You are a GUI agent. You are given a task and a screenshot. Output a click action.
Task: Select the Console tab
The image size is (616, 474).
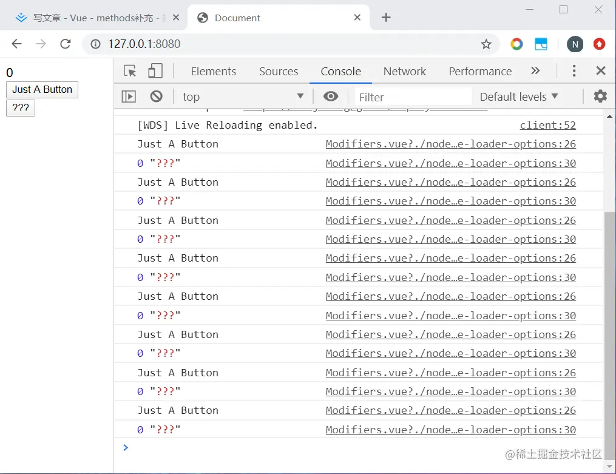[340, 71]
